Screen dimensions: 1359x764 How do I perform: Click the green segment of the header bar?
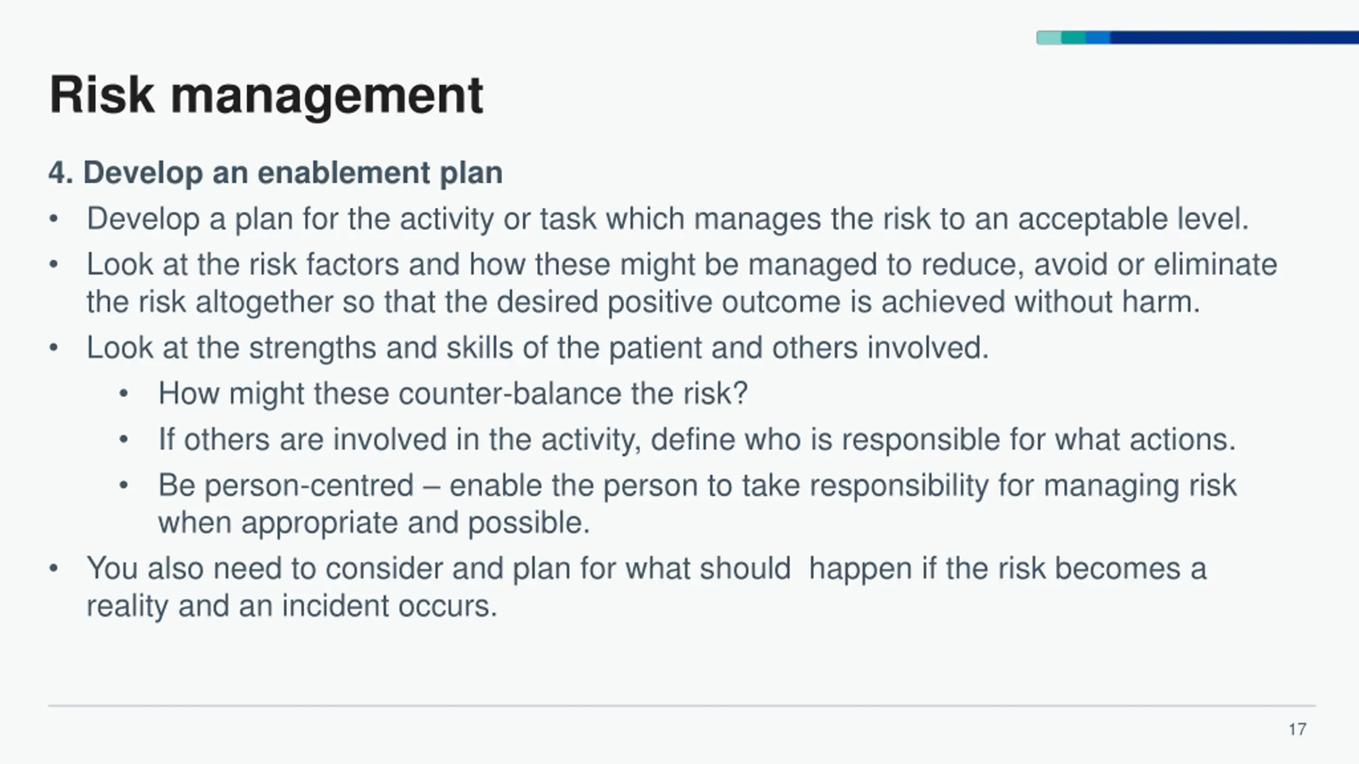pos(1073,38)
